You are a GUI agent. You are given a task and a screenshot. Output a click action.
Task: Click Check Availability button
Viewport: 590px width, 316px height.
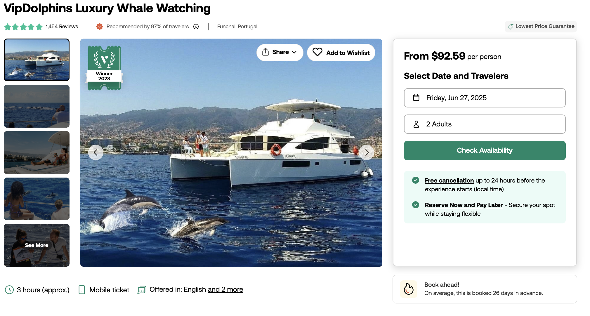click(485, 150)
